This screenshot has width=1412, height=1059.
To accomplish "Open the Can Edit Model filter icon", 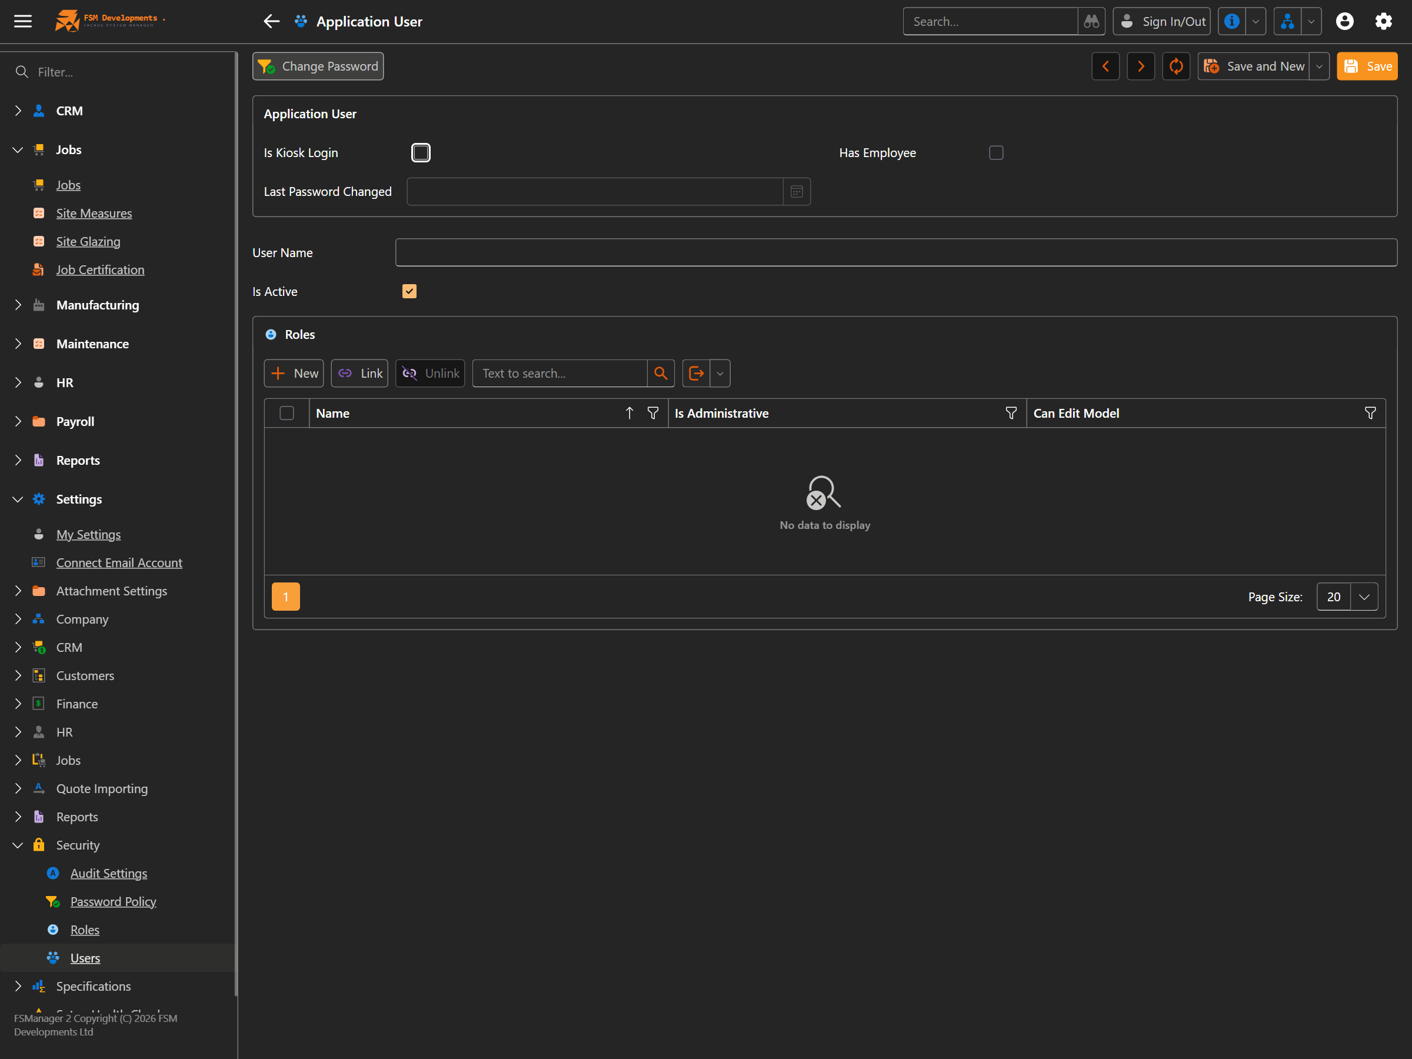I will tap(1370, 413).
